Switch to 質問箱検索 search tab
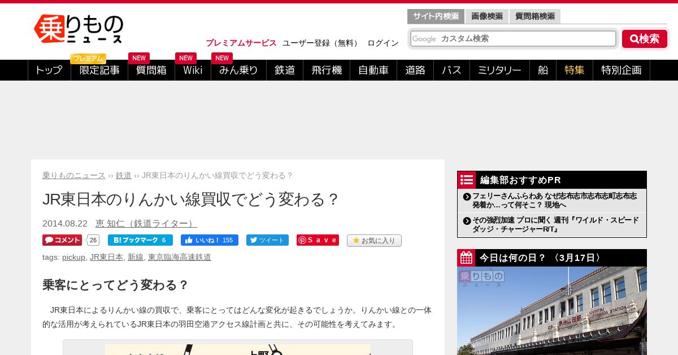The height and width of the screenshot is (355, 678). [x=535, y=16]
